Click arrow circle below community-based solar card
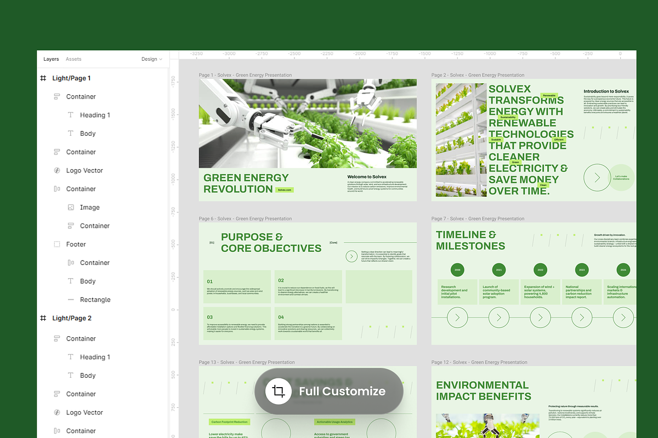This screenshot has width=658, height=438. 498,318
